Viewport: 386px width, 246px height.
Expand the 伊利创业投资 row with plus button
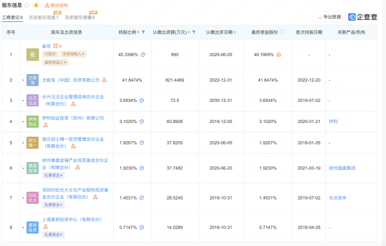(x=23, y=122)
